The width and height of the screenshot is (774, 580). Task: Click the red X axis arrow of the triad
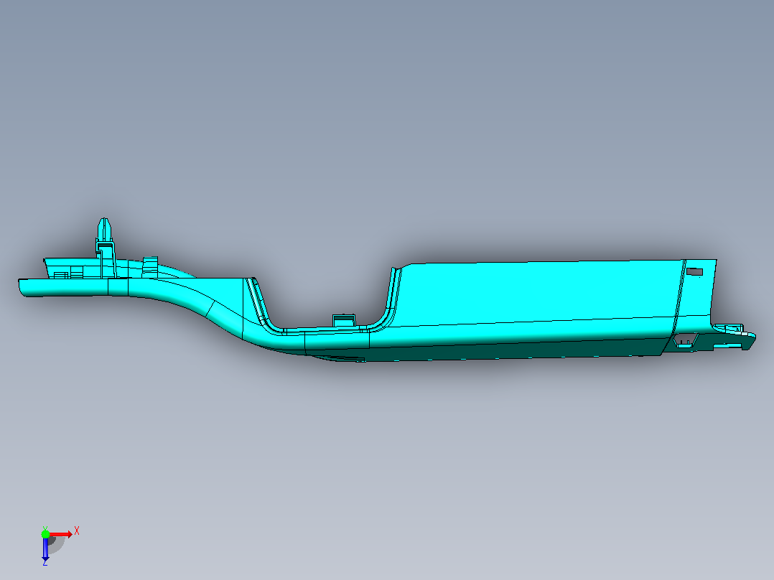pyautogui.click(x=61, y=534)
